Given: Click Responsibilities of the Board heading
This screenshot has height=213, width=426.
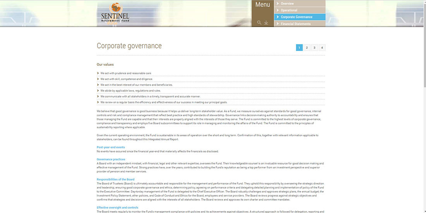Looking at the screenshot, I should 115,179.
